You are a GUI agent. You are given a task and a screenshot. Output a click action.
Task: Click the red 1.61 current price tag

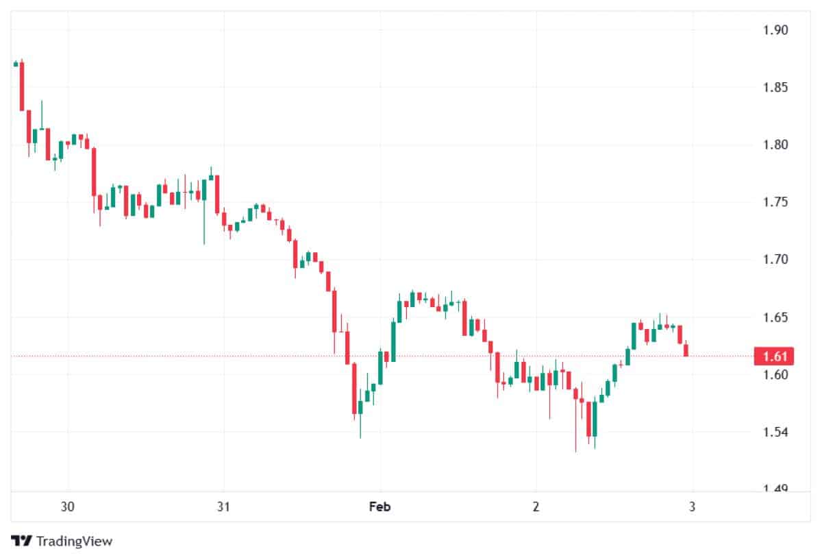[774, 356]
